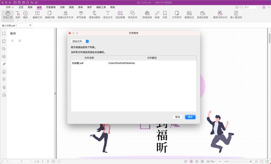271x164 pixels.
Task: Open the bookmarks panel in sidebar
Action: coord(4,33)
